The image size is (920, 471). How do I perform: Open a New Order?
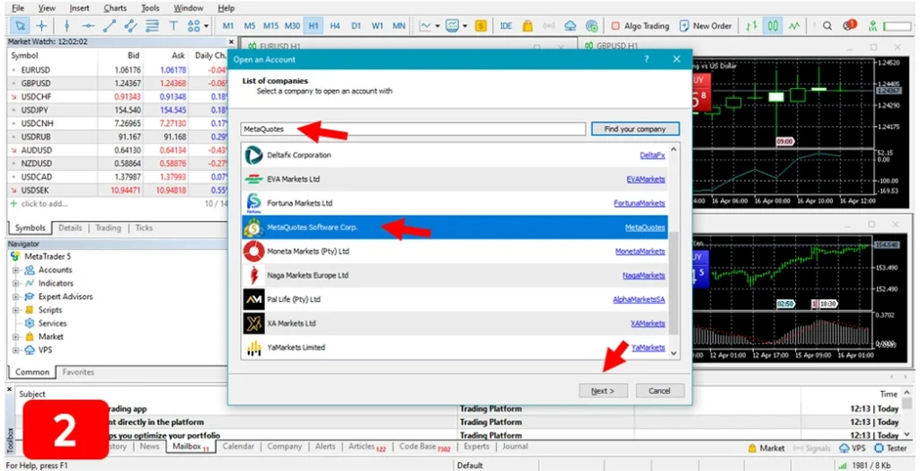click(x=705, y=26)
